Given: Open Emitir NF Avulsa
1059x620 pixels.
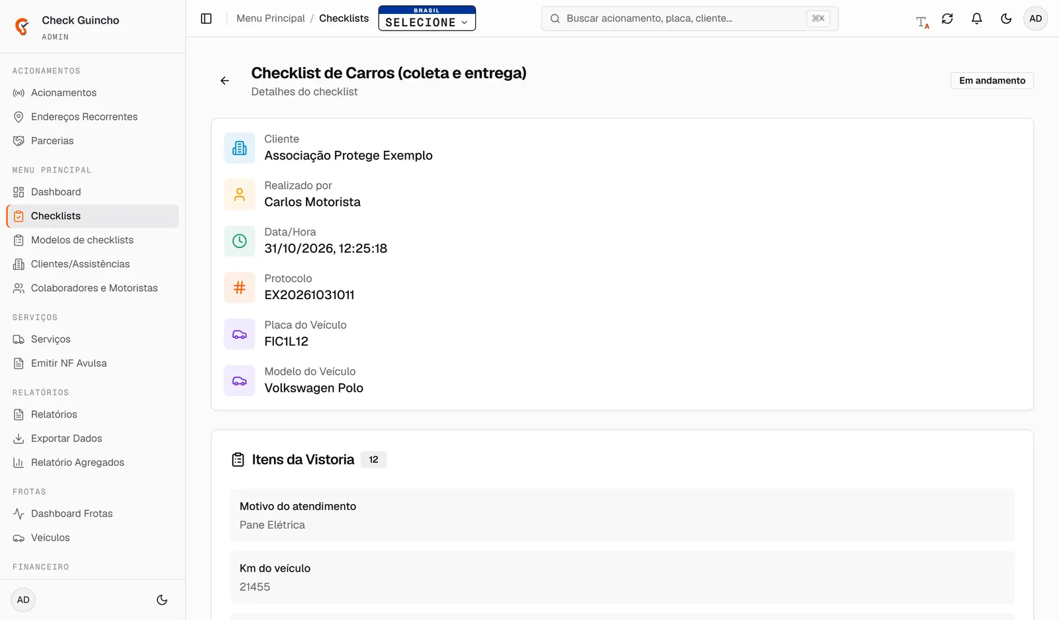Looking at the screenshot, I should tap(93, 363).
